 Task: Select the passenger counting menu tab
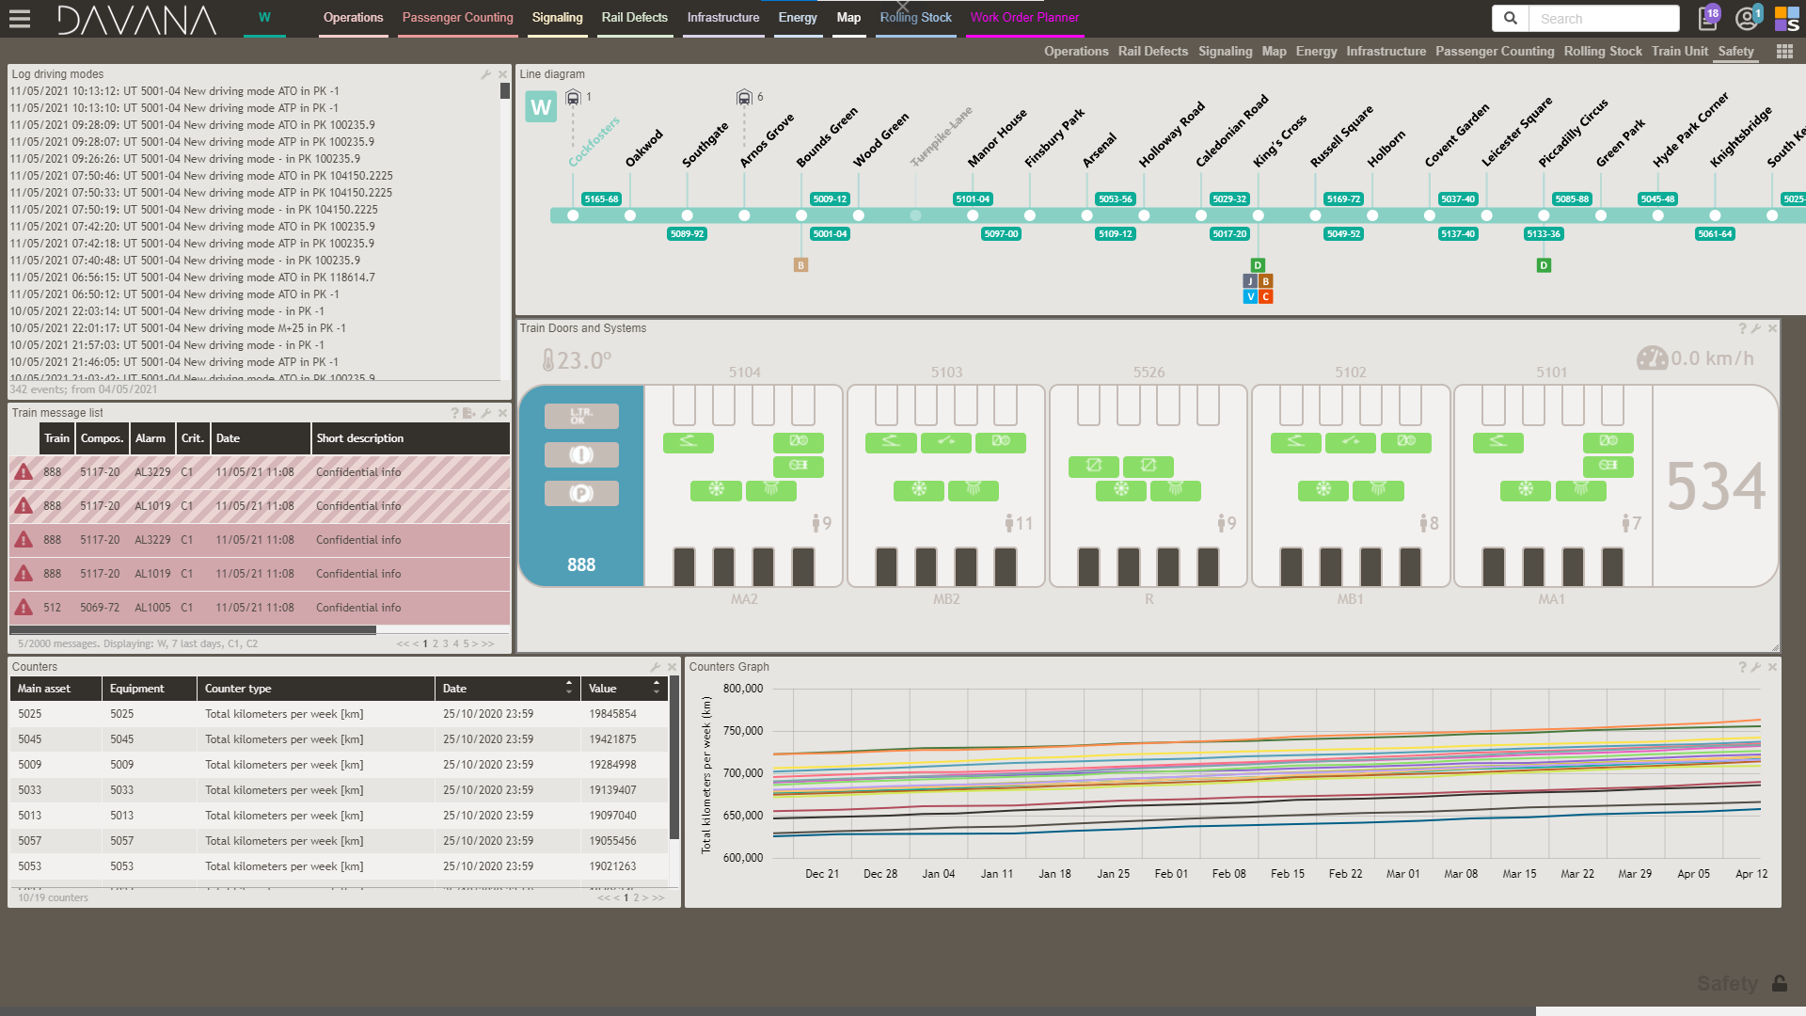click(x=458, y=17)
